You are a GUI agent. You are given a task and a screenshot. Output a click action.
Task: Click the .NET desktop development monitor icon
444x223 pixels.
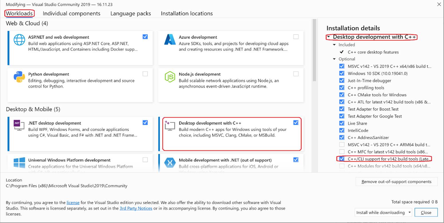(19, 126)
